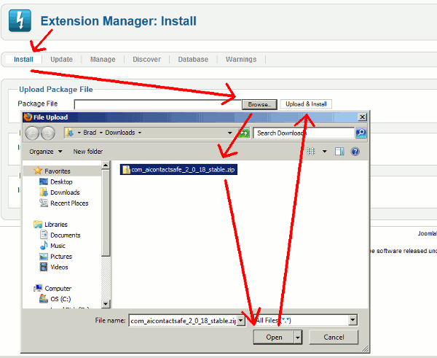This screenshot has width=437, height=358.
Task: Open the view options dropdown arrow
Action: [x=324, y=152]
